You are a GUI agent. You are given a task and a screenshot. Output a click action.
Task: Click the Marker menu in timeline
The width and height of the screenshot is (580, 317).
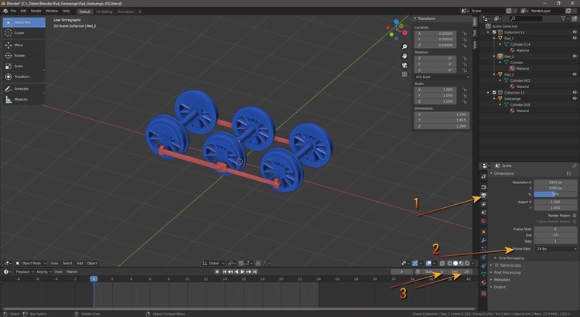(x=72, y=272)
